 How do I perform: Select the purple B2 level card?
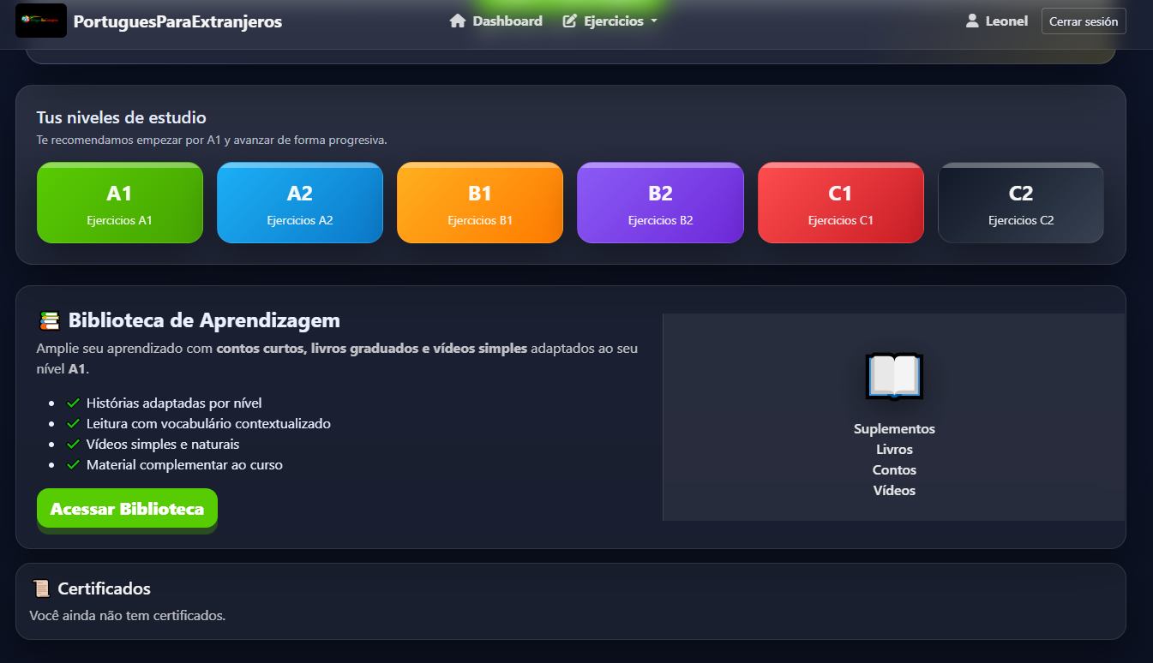pyautogui.click(x=660, y=203)
